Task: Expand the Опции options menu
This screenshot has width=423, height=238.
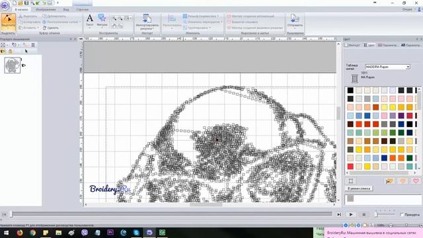Action: tap(408, 9)
